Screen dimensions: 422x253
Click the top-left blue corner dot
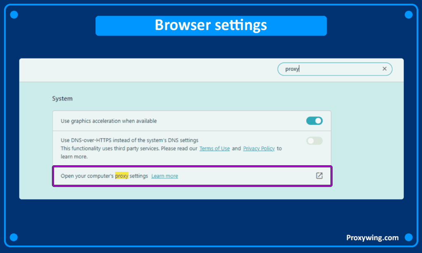coord(14,15)
